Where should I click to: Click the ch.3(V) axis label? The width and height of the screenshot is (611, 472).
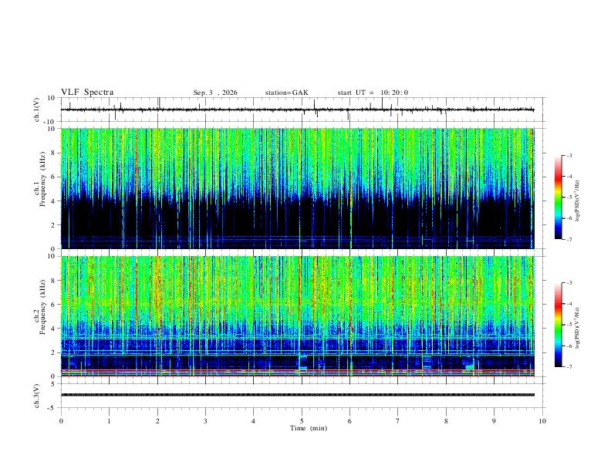[37, 396]
